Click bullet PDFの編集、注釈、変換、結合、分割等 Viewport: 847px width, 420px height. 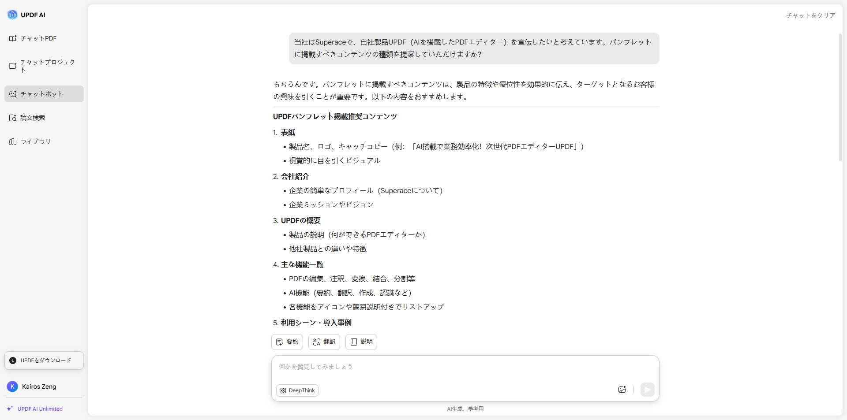click(x=352, y=279)
